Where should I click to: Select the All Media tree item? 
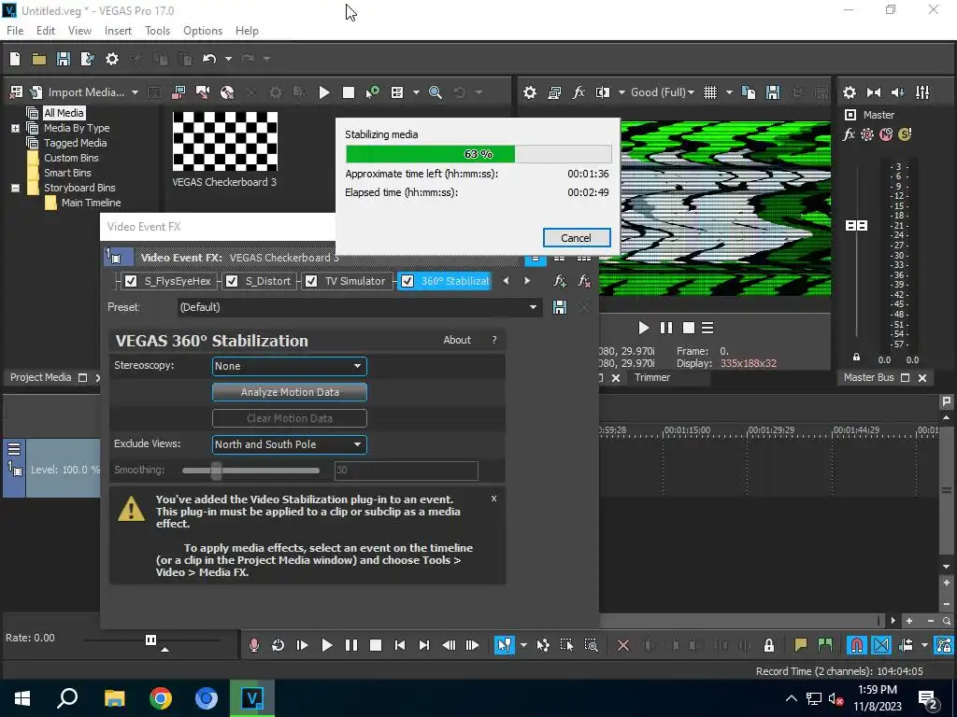pyautogui.click(x=64, y=113)
